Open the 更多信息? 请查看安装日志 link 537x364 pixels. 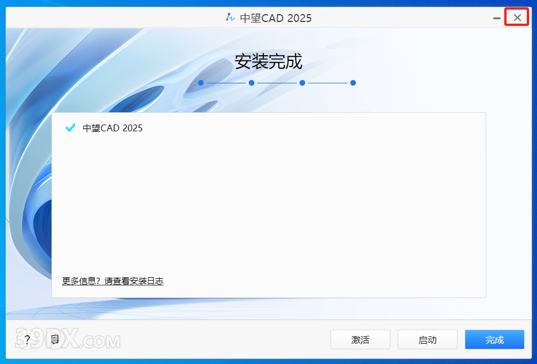pos(113,281)
